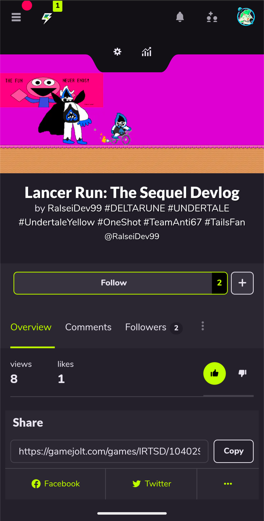Copy the game share link
The image size is (264, 521).
[233, 451]
